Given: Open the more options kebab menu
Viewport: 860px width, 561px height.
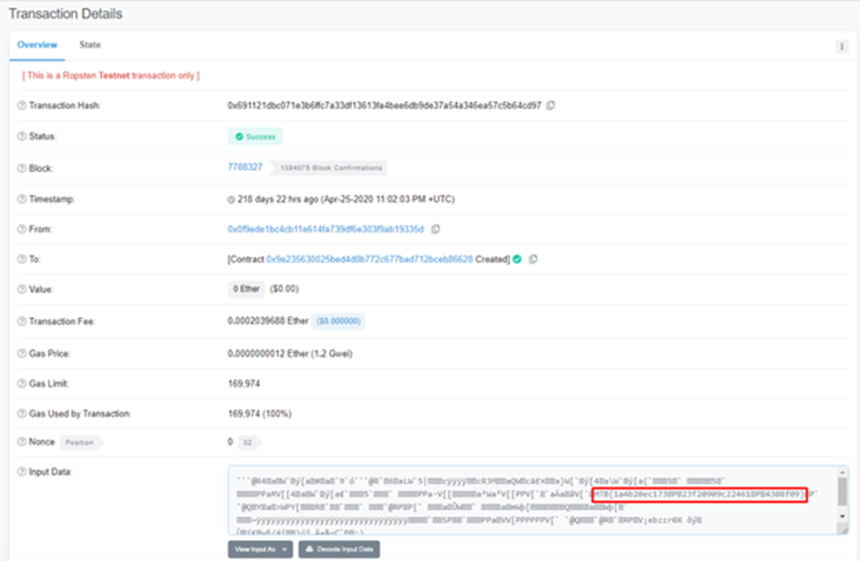Looking at the screenshot, I should click(x=841, y=47).
